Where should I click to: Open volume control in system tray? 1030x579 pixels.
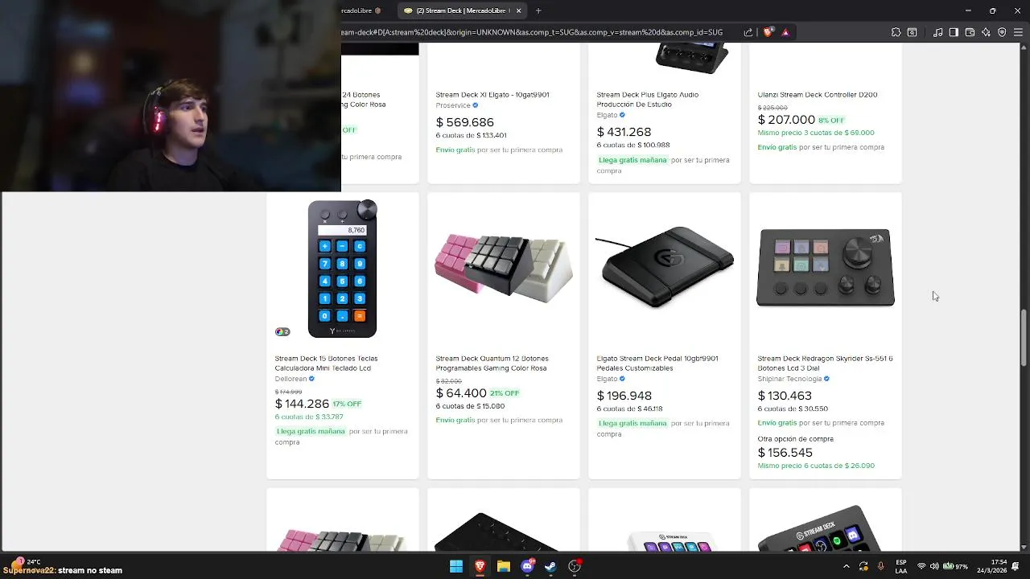(935, 566)
